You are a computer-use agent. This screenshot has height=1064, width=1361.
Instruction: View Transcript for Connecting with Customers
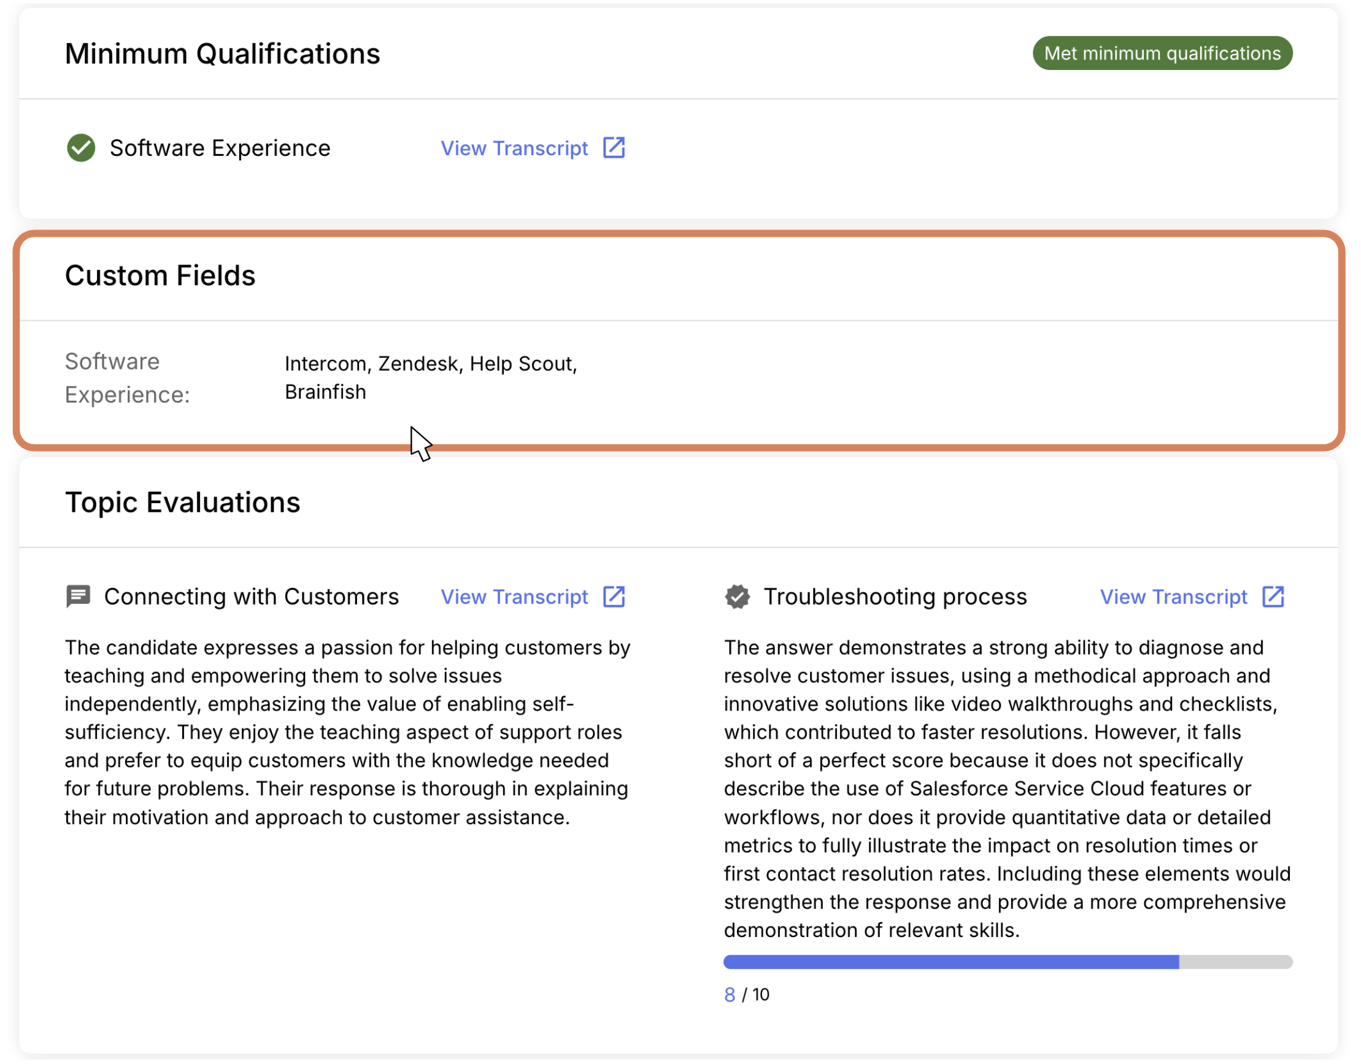(x=514, y=596)
